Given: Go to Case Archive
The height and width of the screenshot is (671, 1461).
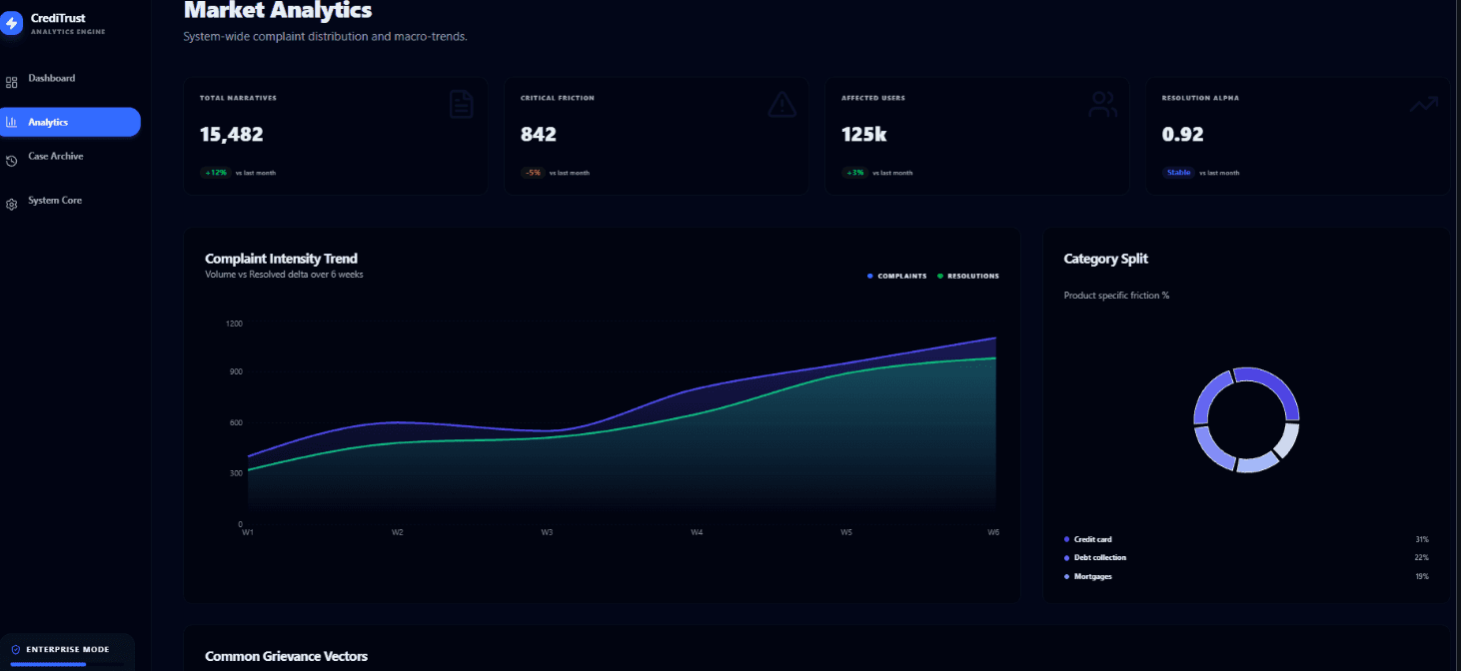Looking at the screenshot, I should (x=56, y=156).
